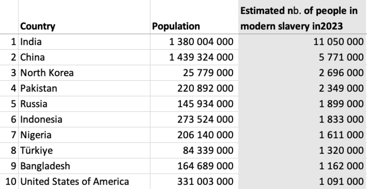Image resolution: width=367 pixels, height=189 pixels.
Task: Select Türkiye's population 84 339 000
Action: pyautogui.click(x=194, y=150)
